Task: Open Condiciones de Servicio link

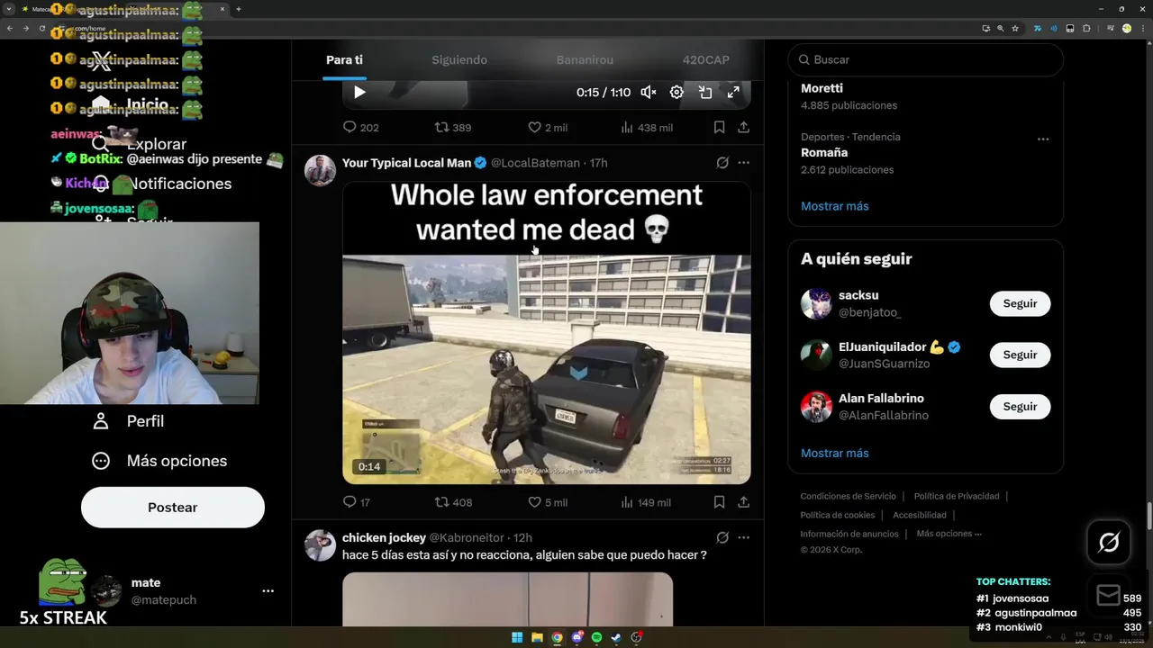Action: point(849,496)
